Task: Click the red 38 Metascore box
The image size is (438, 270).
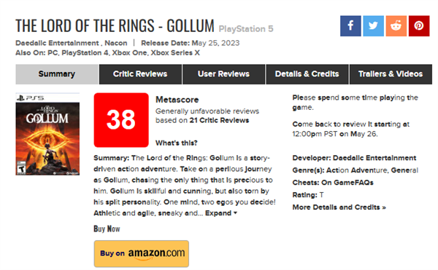Action: point(121,120)
